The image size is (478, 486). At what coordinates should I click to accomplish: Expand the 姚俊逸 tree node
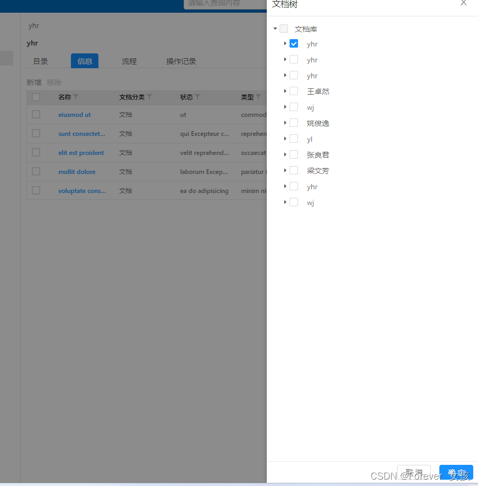coord(285,123)
